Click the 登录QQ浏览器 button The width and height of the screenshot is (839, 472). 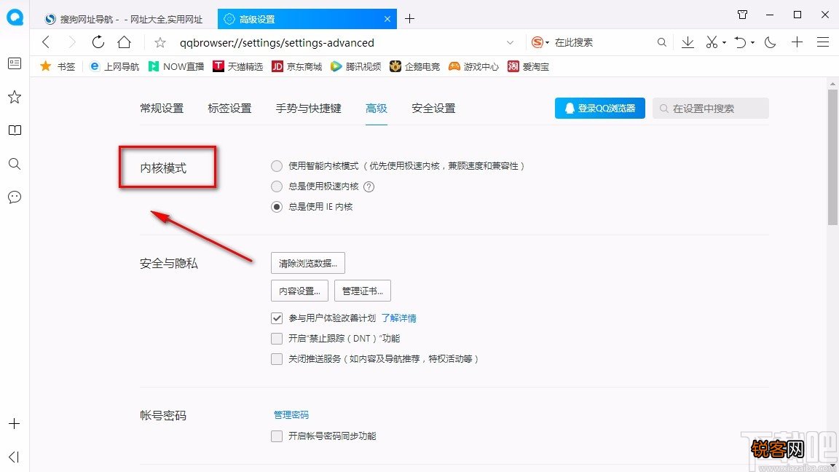coord(599,108)
